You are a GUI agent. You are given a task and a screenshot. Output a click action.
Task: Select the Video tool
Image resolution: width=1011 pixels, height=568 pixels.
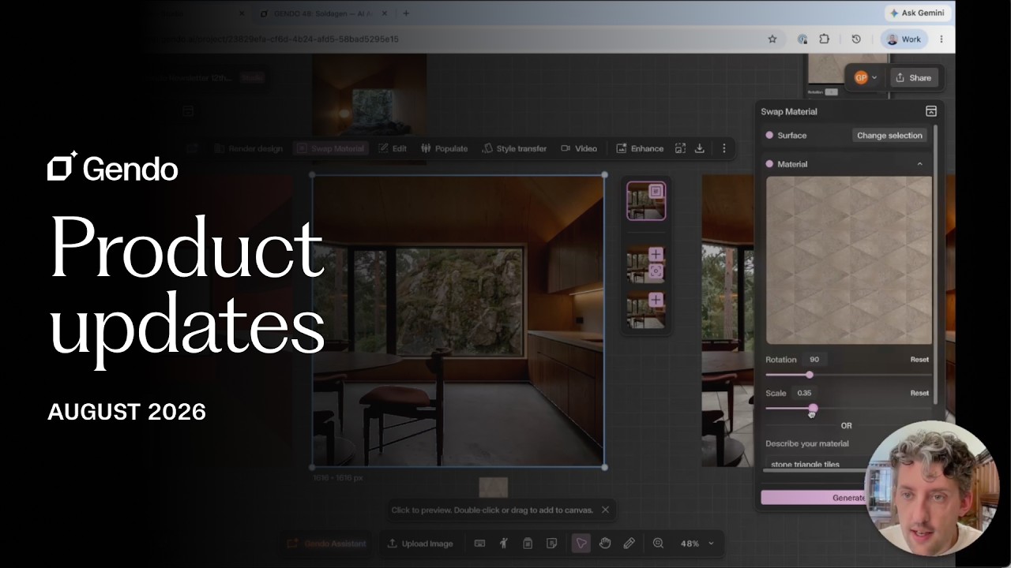pyautogui.click(x=579, y=148)
